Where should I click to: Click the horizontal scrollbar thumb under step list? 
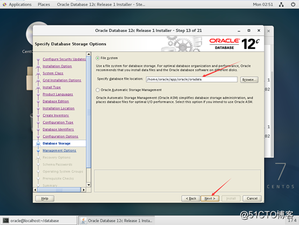coord(59,190)
